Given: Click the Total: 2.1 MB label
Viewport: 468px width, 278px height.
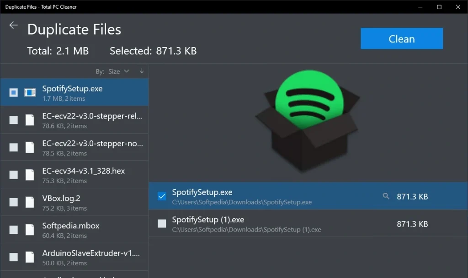Looking at the screenshot, I should pos(58,51).
